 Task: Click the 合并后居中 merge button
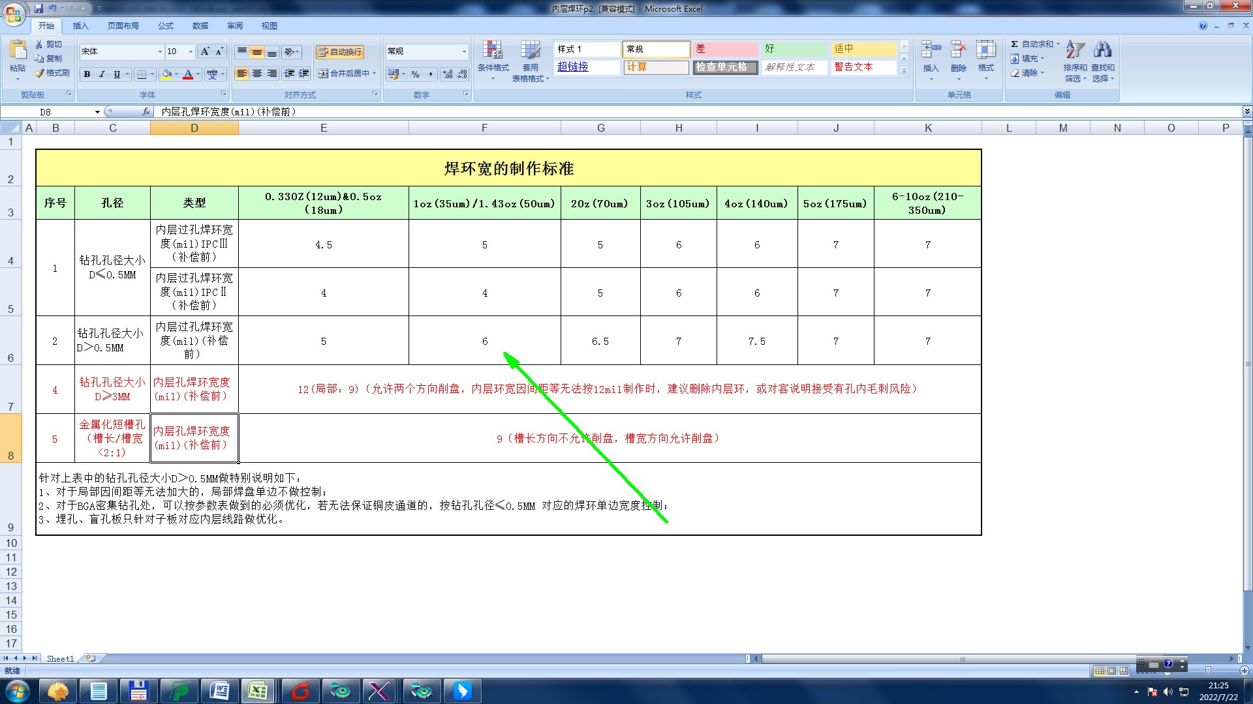(x=343, y=74)
